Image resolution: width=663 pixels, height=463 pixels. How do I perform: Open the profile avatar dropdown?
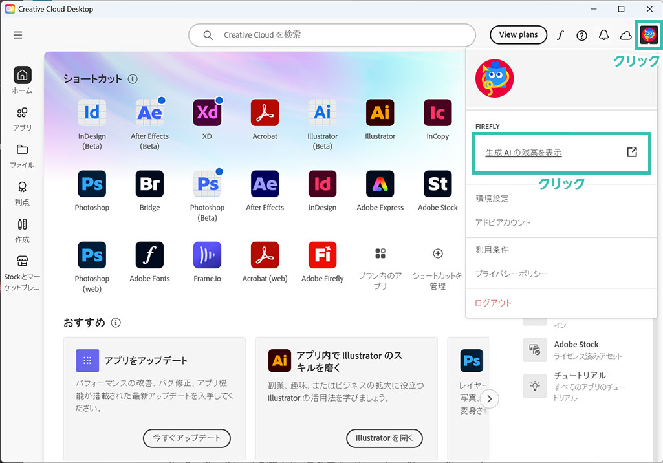[648, 35]
